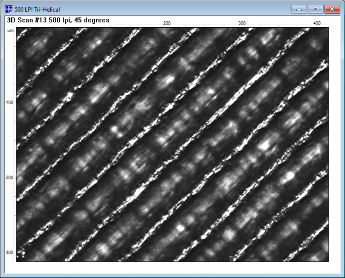
Task: Click the bottom-right corner of the scan image
Action: (x=328, y=260)
